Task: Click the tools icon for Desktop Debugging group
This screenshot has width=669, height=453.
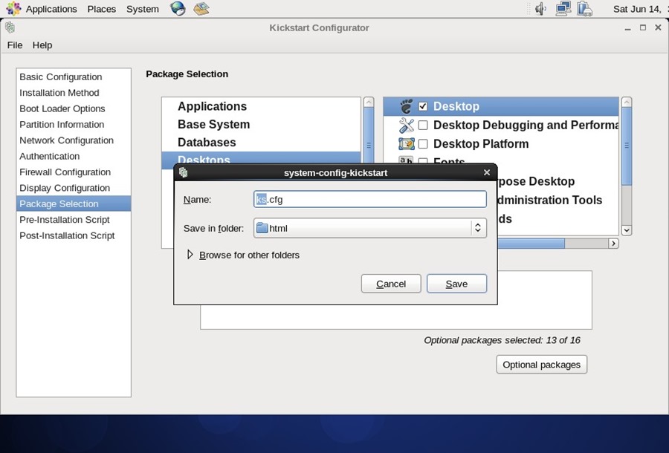Action: [406, 125]
